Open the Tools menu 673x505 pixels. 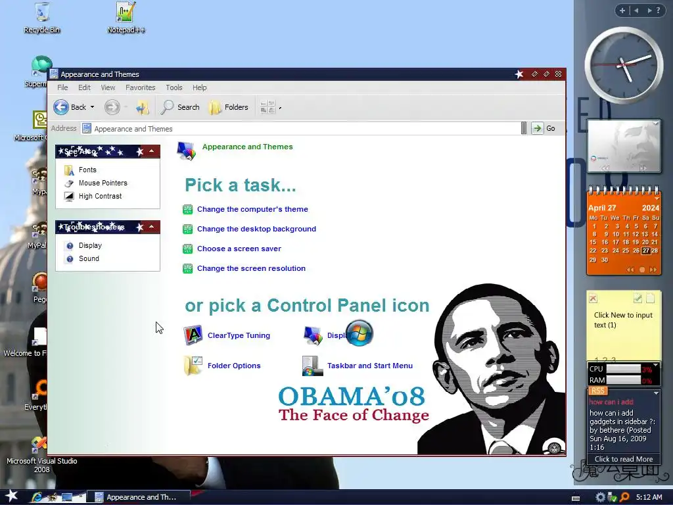pyautogui.click(x=174, y=87)
